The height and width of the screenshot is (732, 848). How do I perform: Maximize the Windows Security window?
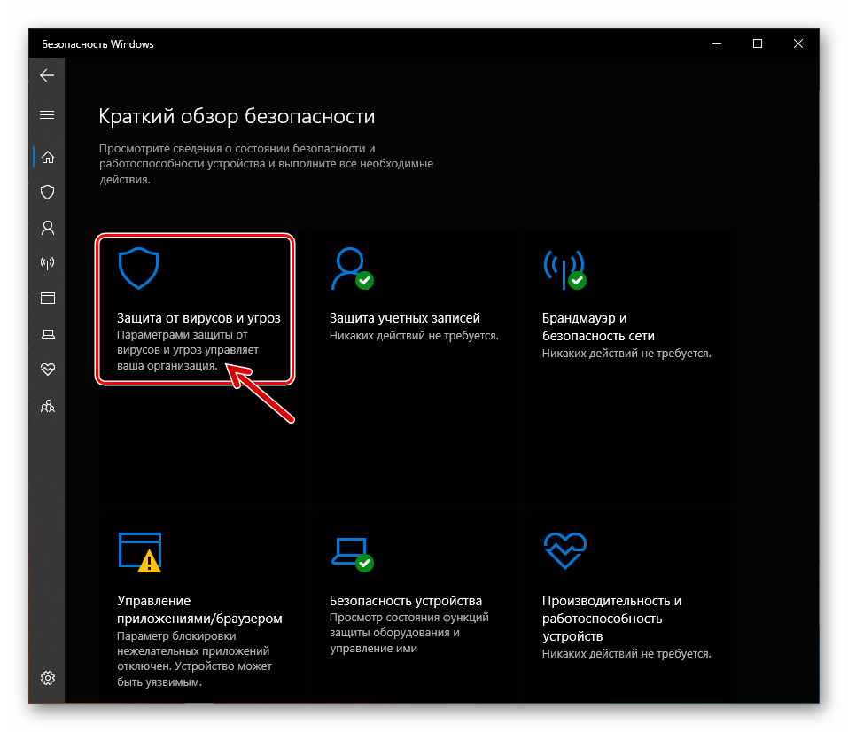(757, 43)
